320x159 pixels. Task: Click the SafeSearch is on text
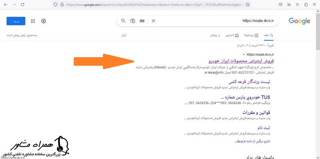(x=22, y=35)
